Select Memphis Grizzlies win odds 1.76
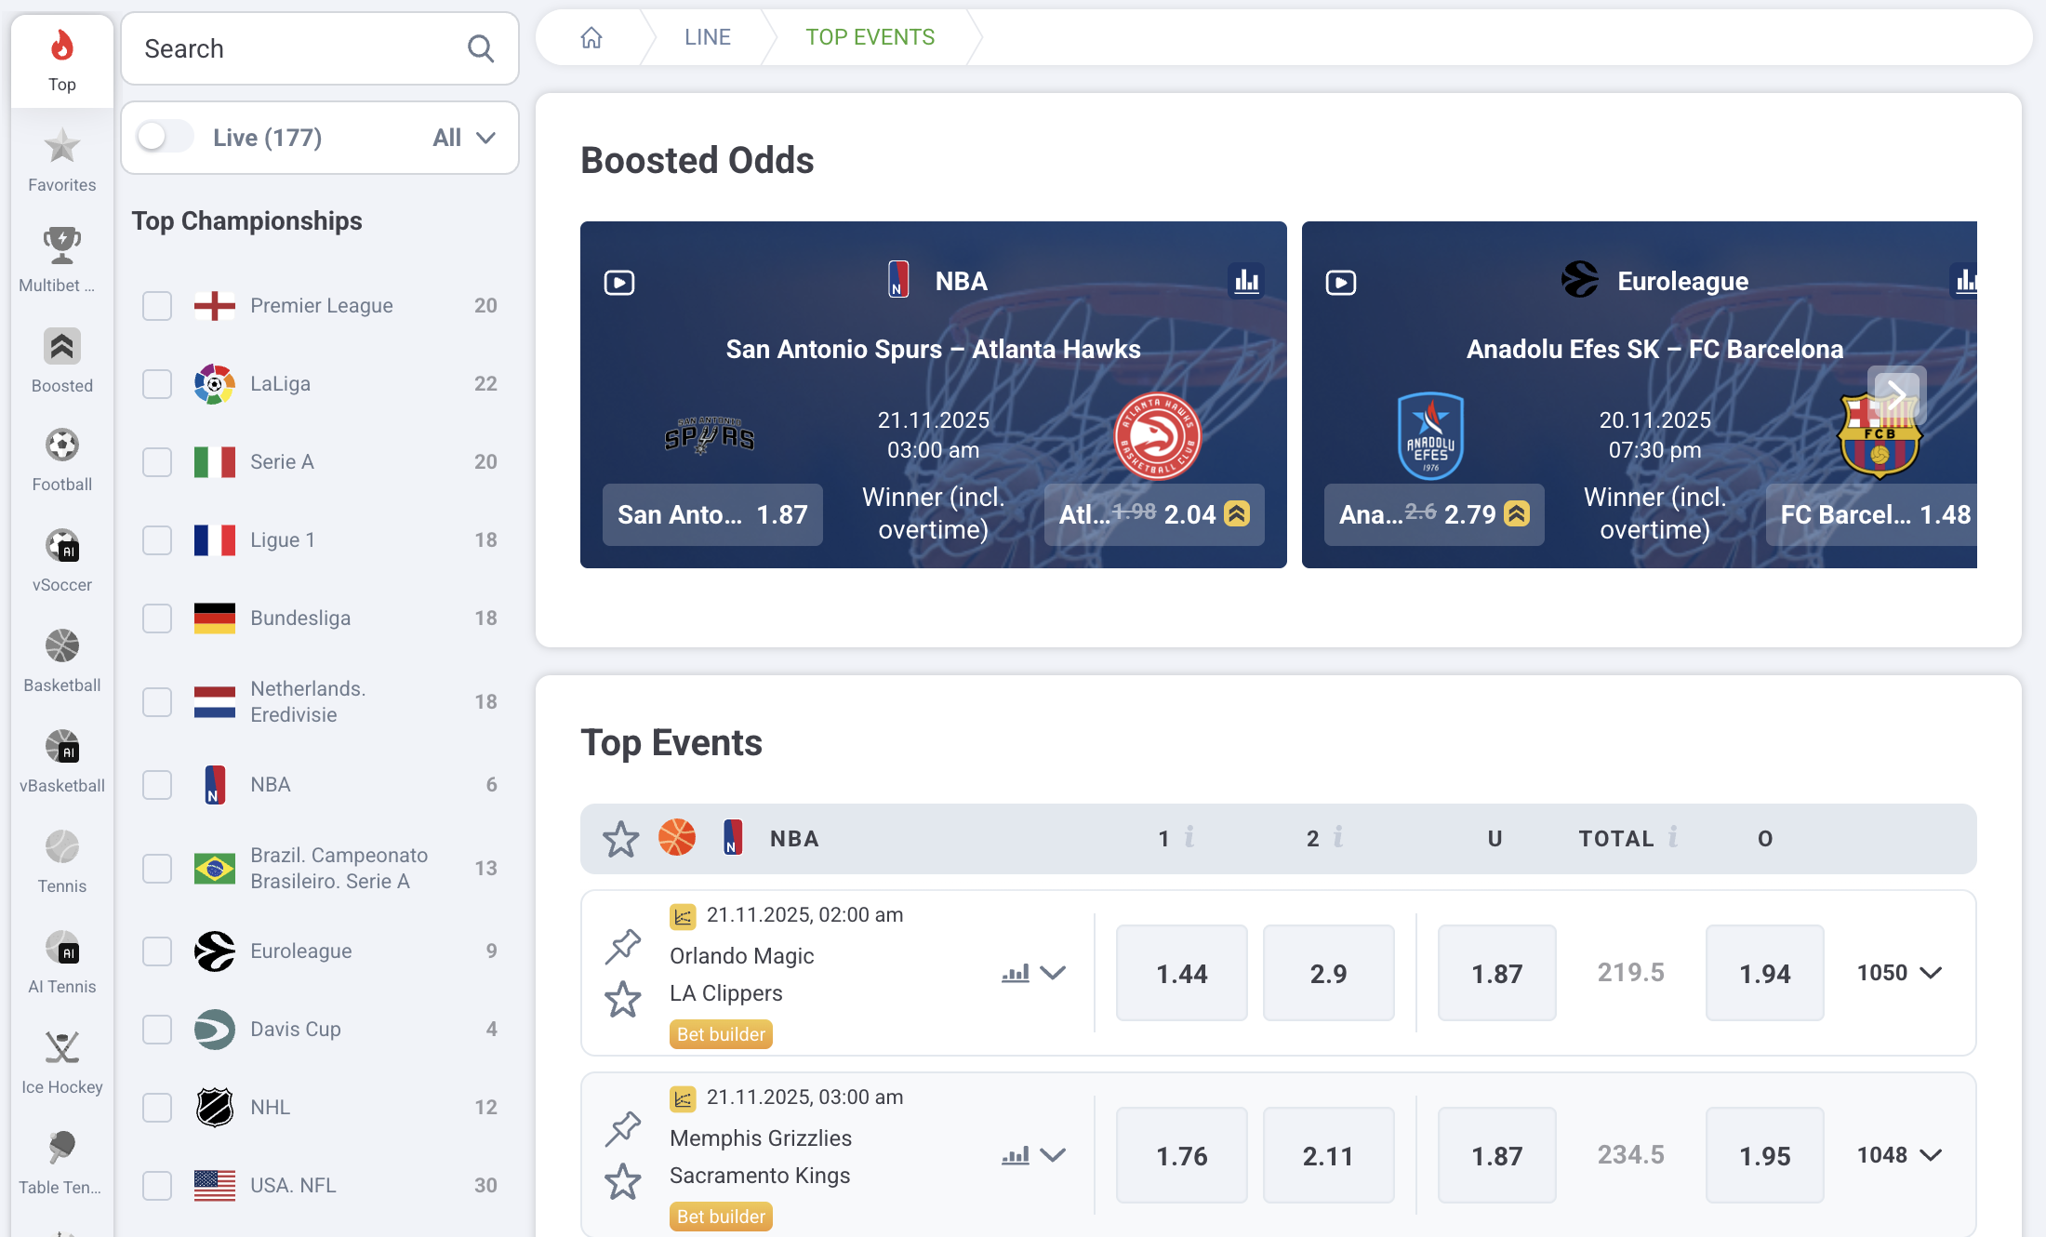2046x1237 pixels. click(x=1182, y=1155)
